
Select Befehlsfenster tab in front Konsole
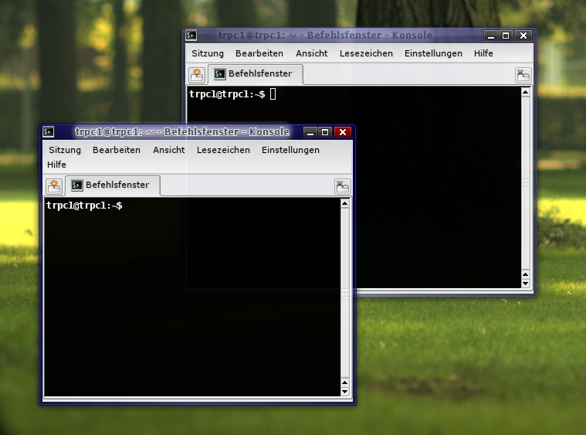(113, 185)
